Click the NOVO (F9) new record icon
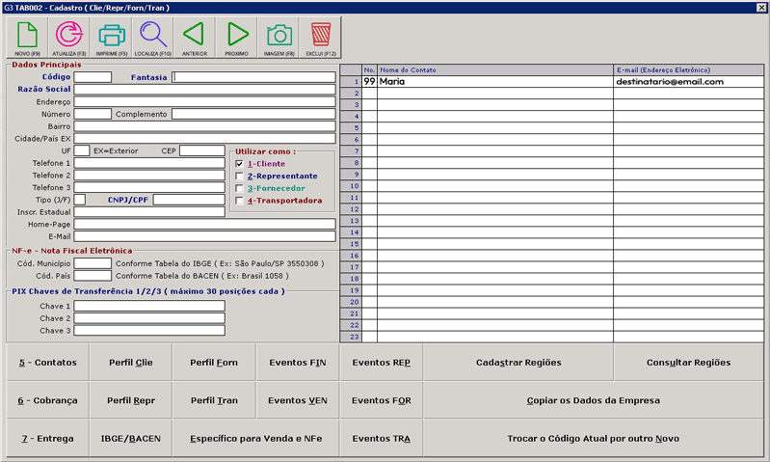 [x=28, y=38]
